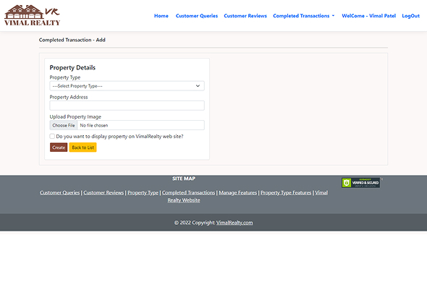Click the Choose File button

[64, 125]
